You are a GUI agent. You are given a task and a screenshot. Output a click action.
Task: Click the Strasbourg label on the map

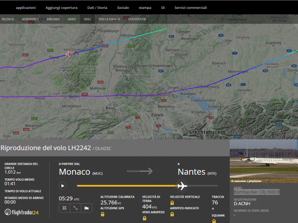click(108, 31)
